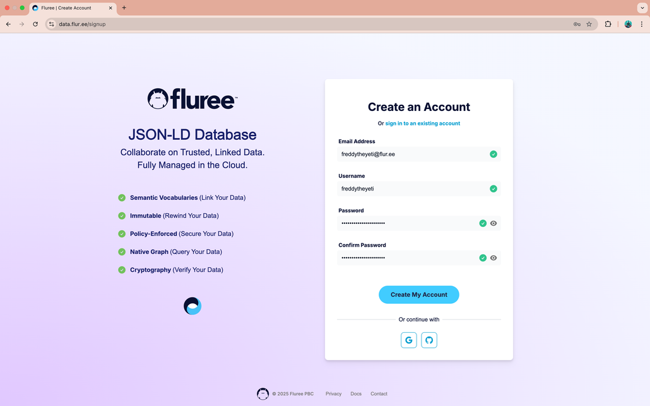This screenshot has height=406, width=650.
Task: Continue with GitHub icon
Action: tap(428, 340)
